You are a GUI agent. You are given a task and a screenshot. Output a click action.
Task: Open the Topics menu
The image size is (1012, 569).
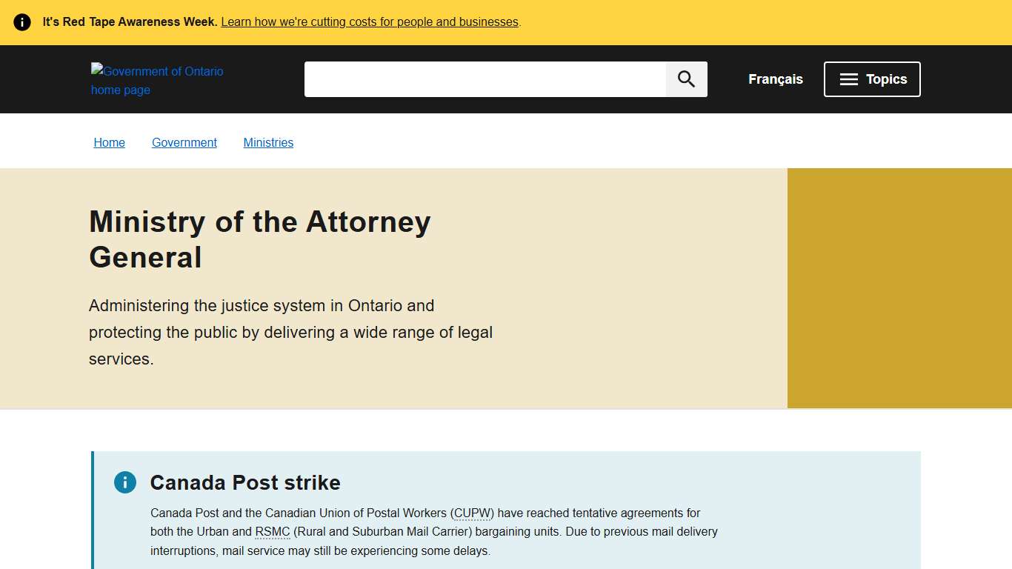coord(872,79)
